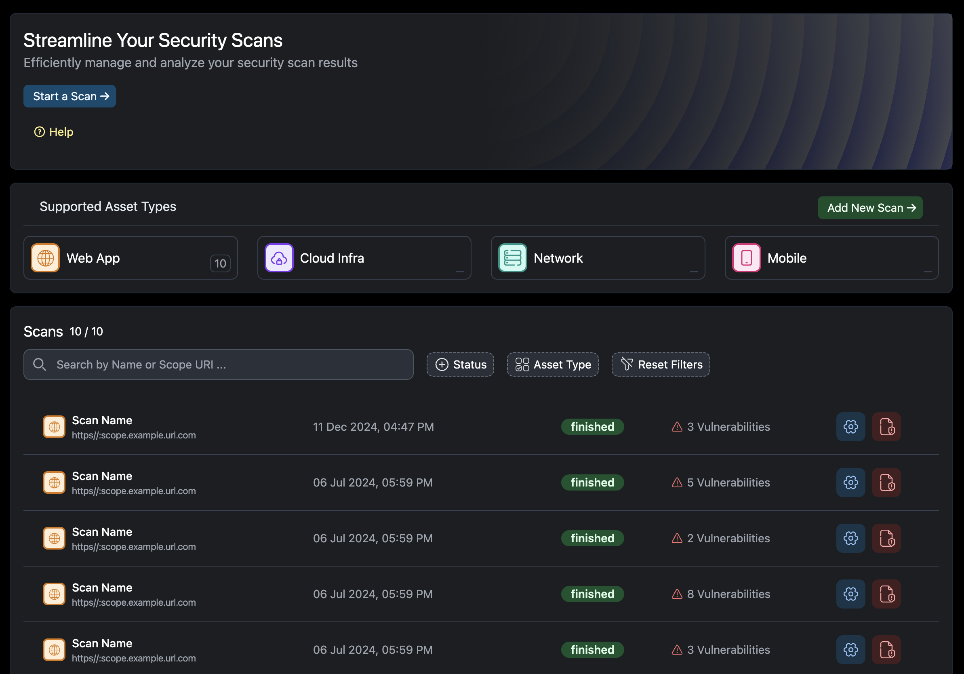Click the red report icon for the 8 Vulnerabilities scan

886,594
